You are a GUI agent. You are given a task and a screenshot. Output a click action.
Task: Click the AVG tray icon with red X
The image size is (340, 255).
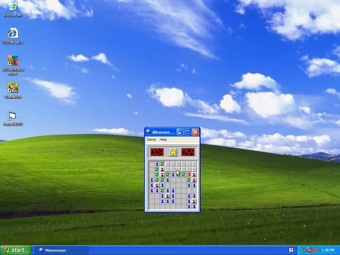[309, 250]
